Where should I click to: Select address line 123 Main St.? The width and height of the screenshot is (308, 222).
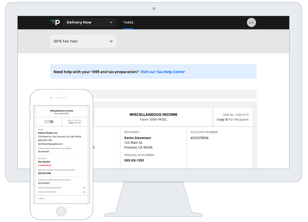coord(133,143)
